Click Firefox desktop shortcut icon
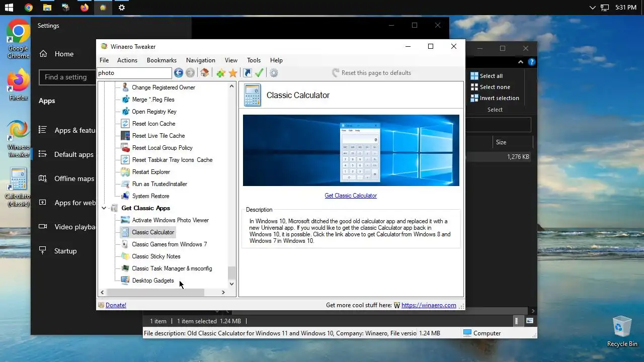 tap(18, 85)
